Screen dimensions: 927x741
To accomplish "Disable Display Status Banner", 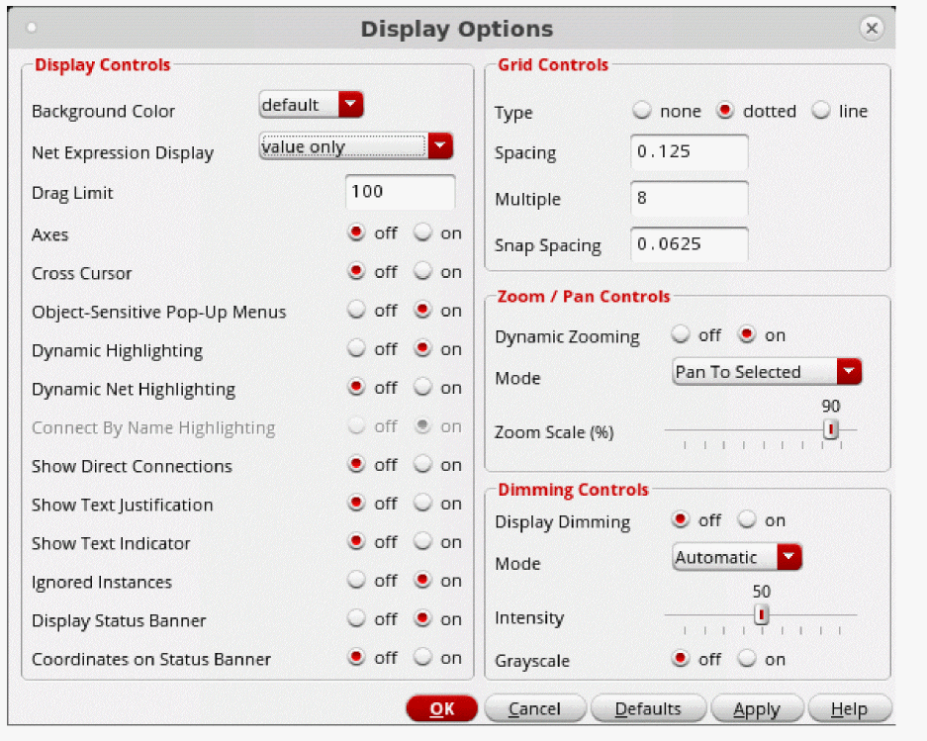I will tap(356, 618).
